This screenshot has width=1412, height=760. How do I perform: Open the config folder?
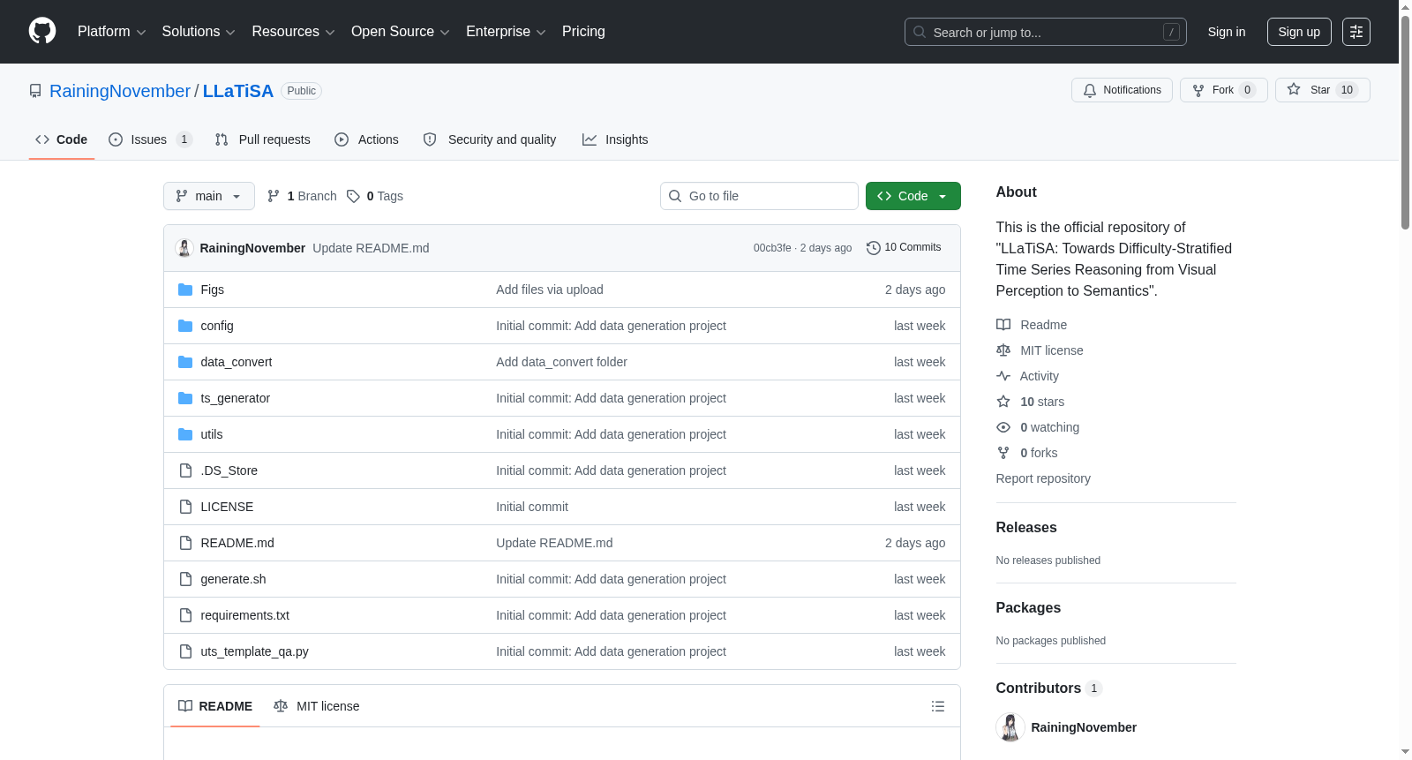pyautogui.click(x=217, y=326)
